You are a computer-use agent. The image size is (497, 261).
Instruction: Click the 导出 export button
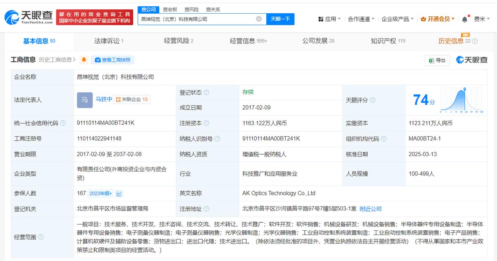coord(437,60)
